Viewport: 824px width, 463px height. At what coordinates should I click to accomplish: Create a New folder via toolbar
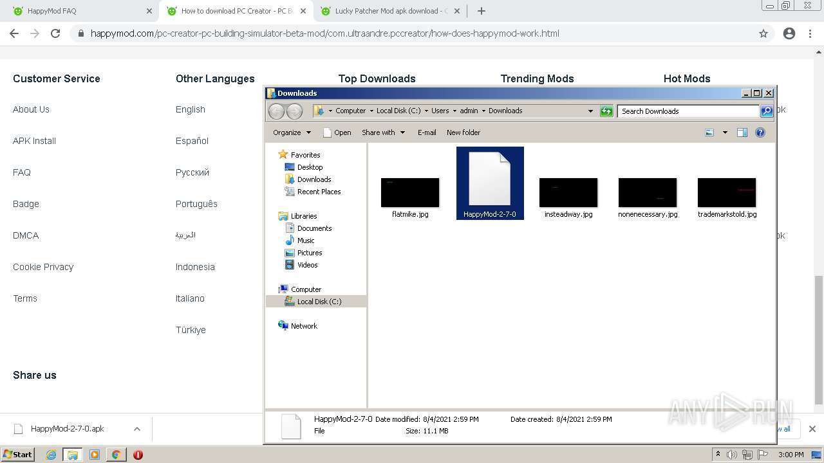click(464, 132)
